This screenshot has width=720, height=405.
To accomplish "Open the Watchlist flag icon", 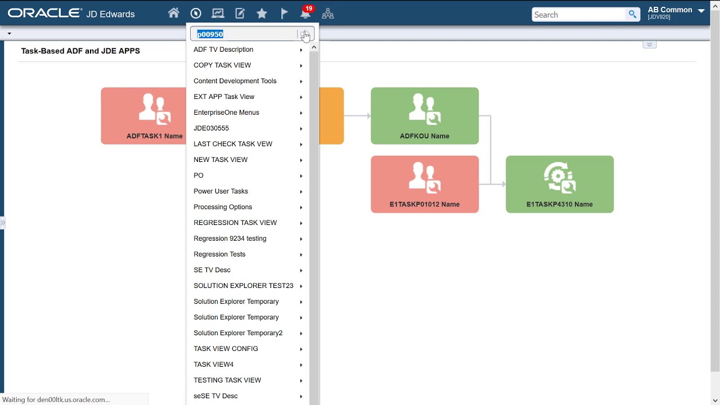I will tap(284, 13).
